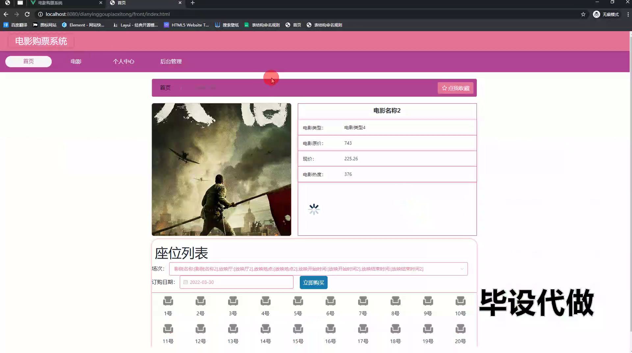Select seat icon 18号
Viewport: 632px width, 353px height.
(x=396, y=329)
